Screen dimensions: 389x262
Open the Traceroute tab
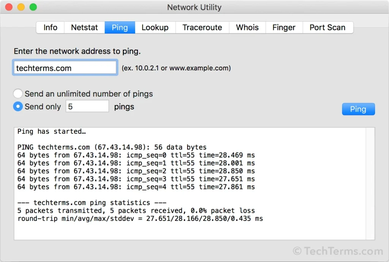click(202, 27)
